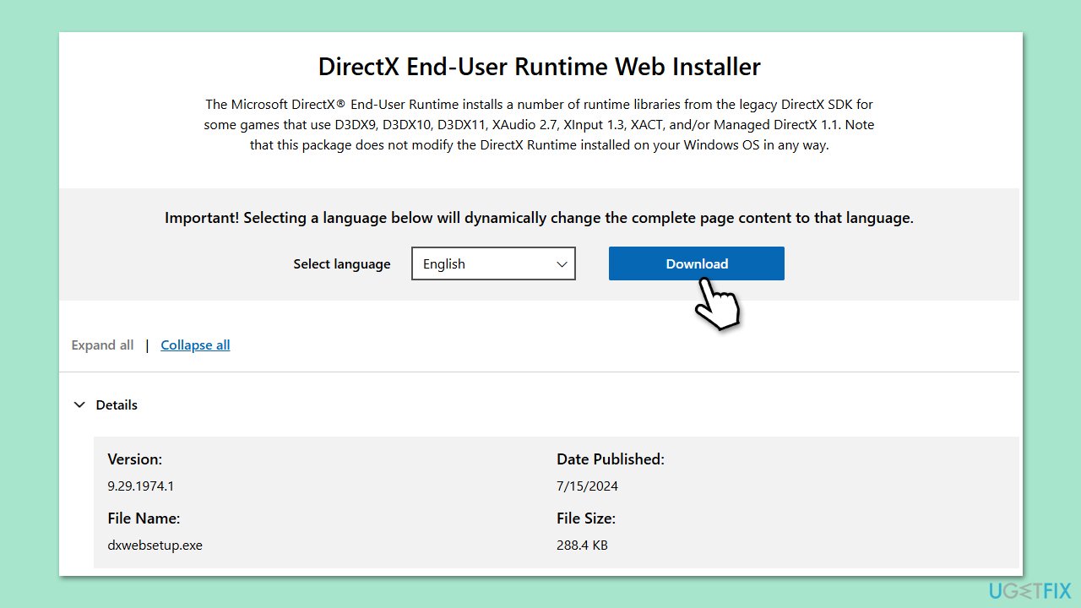Image resolution: width=1081 pixels, height=608 pixels.
Task: Click the File Size: field label
Action: click(x=585, y=518)
